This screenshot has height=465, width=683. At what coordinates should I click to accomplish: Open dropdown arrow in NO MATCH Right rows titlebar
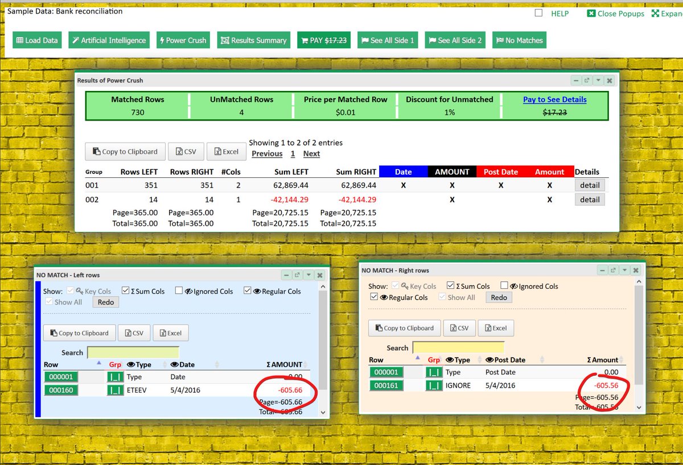(x=624, y=271)
